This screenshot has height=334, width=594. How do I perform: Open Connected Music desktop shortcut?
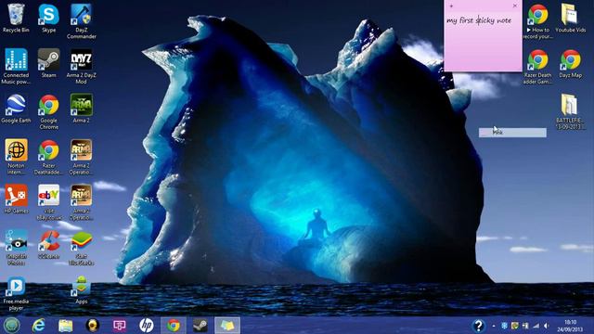point(16,66)
